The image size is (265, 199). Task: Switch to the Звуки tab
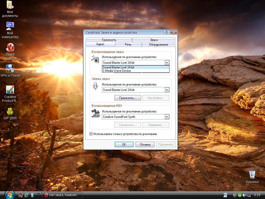[154, 40]
